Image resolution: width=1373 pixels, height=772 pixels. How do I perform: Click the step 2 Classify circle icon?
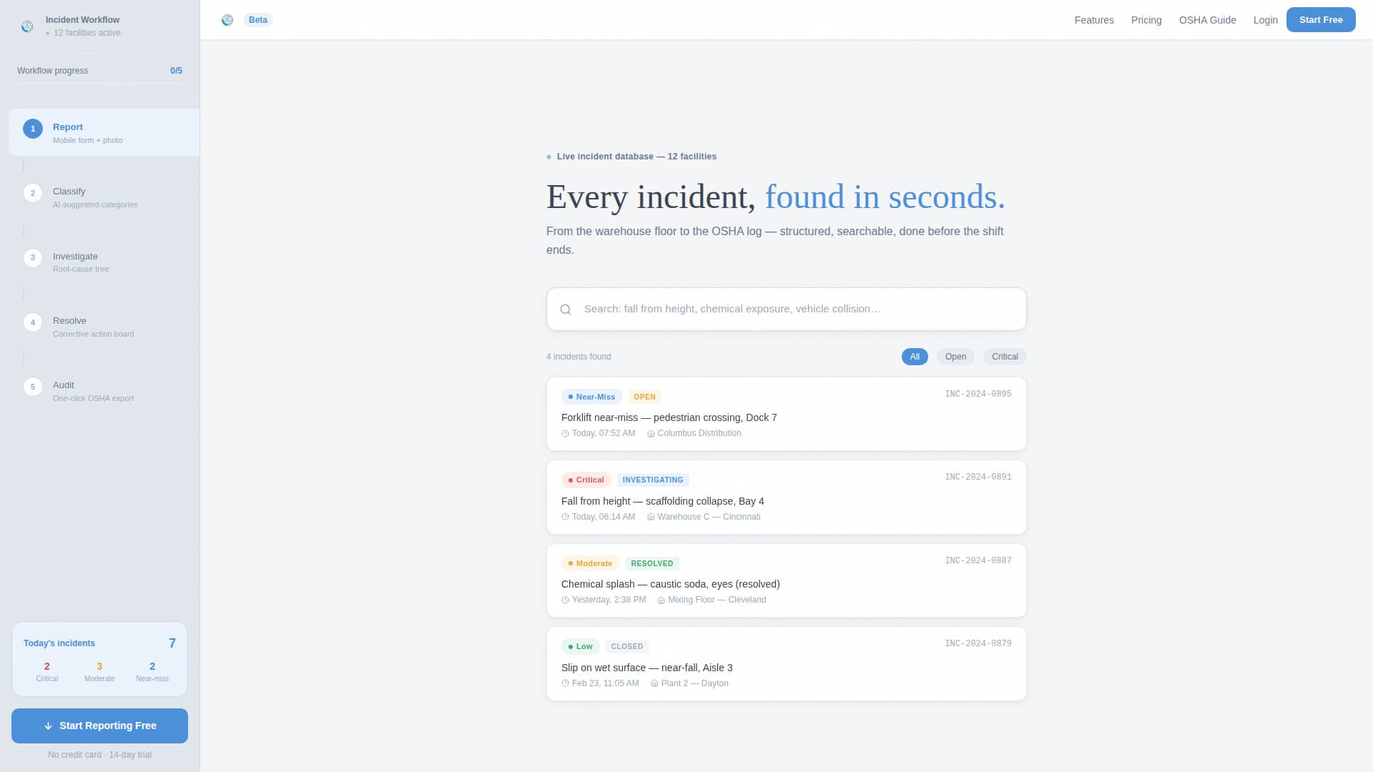(x=33, y=193)
